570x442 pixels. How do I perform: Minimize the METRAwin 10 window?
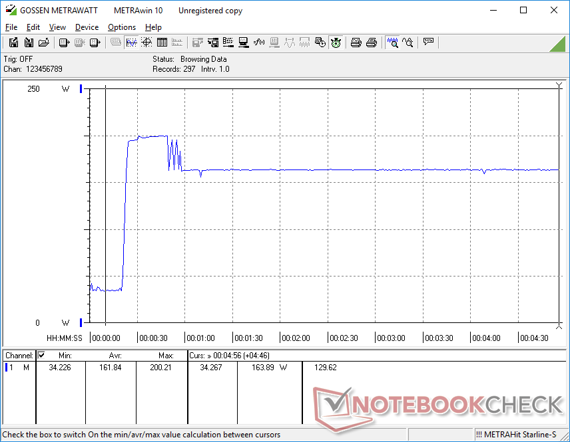[493, 10]
